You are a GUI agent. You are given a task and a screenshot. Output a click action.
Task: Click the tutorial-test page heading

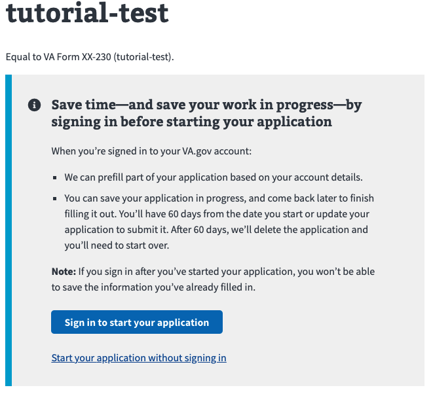[87, 13]
